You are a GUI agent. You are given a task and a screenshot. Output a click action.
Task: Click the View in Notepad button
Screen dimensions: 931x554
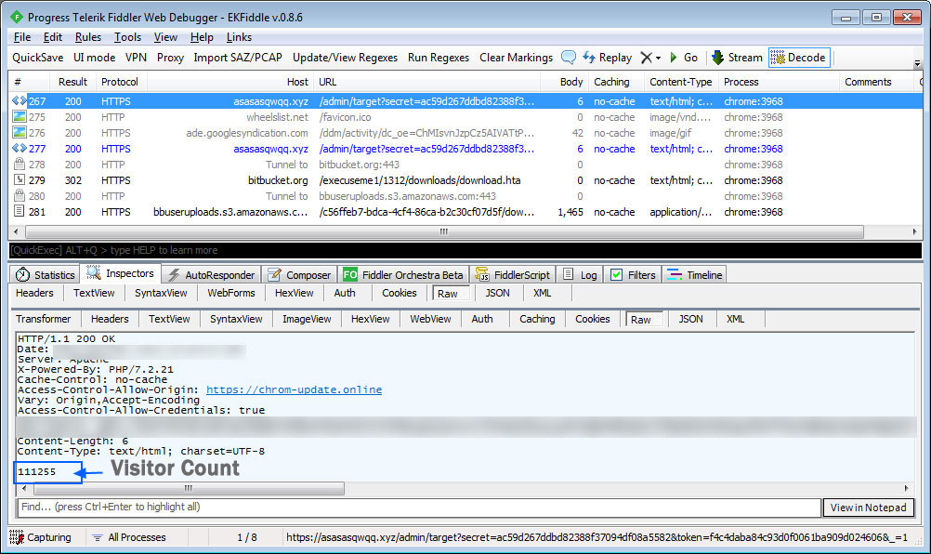[868, 508]
